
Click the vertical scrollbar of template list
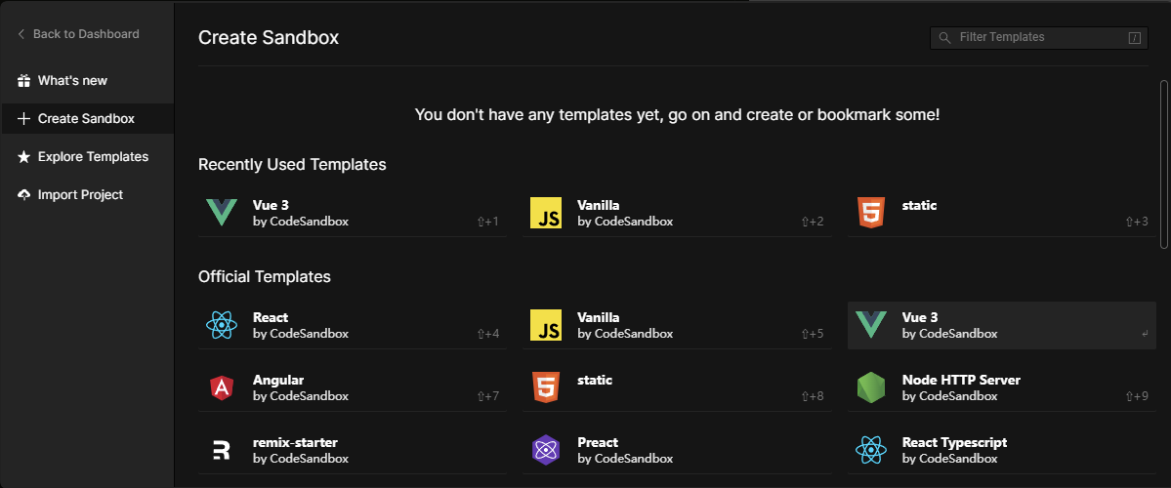tap(1164, 164)
